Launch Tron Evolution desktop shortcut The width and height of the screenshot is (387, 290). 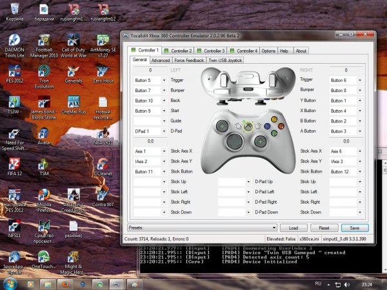[x=44, y=77]
